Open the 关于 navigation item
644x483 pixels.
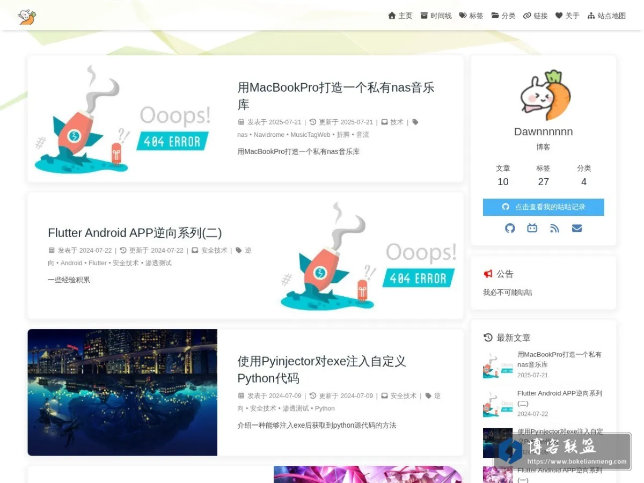567,16
